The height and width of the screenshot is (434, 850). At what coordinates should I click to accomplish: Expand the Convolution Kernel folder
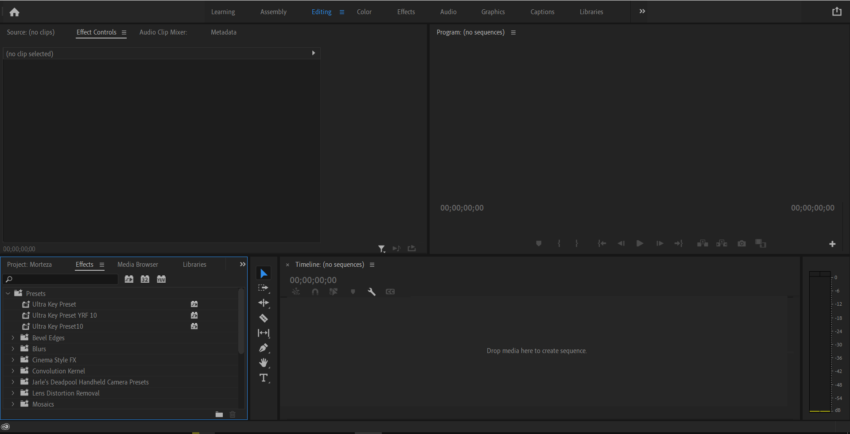click(x=13, y=371)
